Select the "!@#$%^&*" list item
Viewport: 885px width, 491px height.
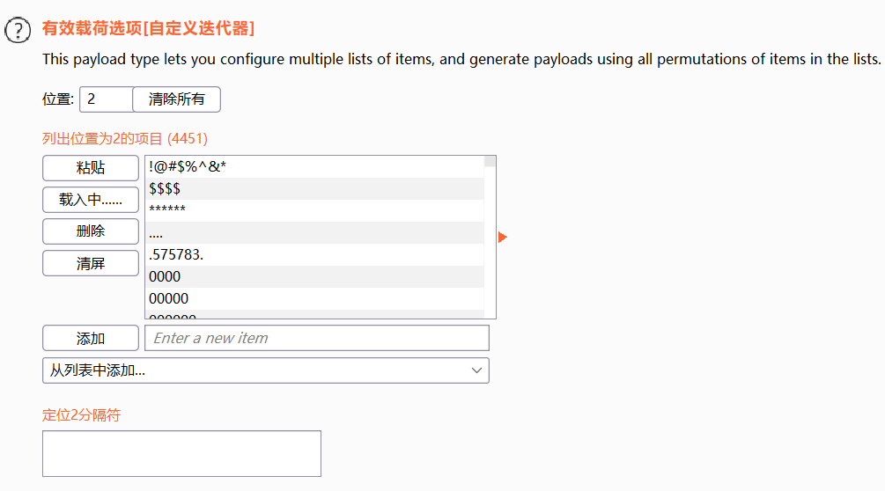[x=314, y=167]
